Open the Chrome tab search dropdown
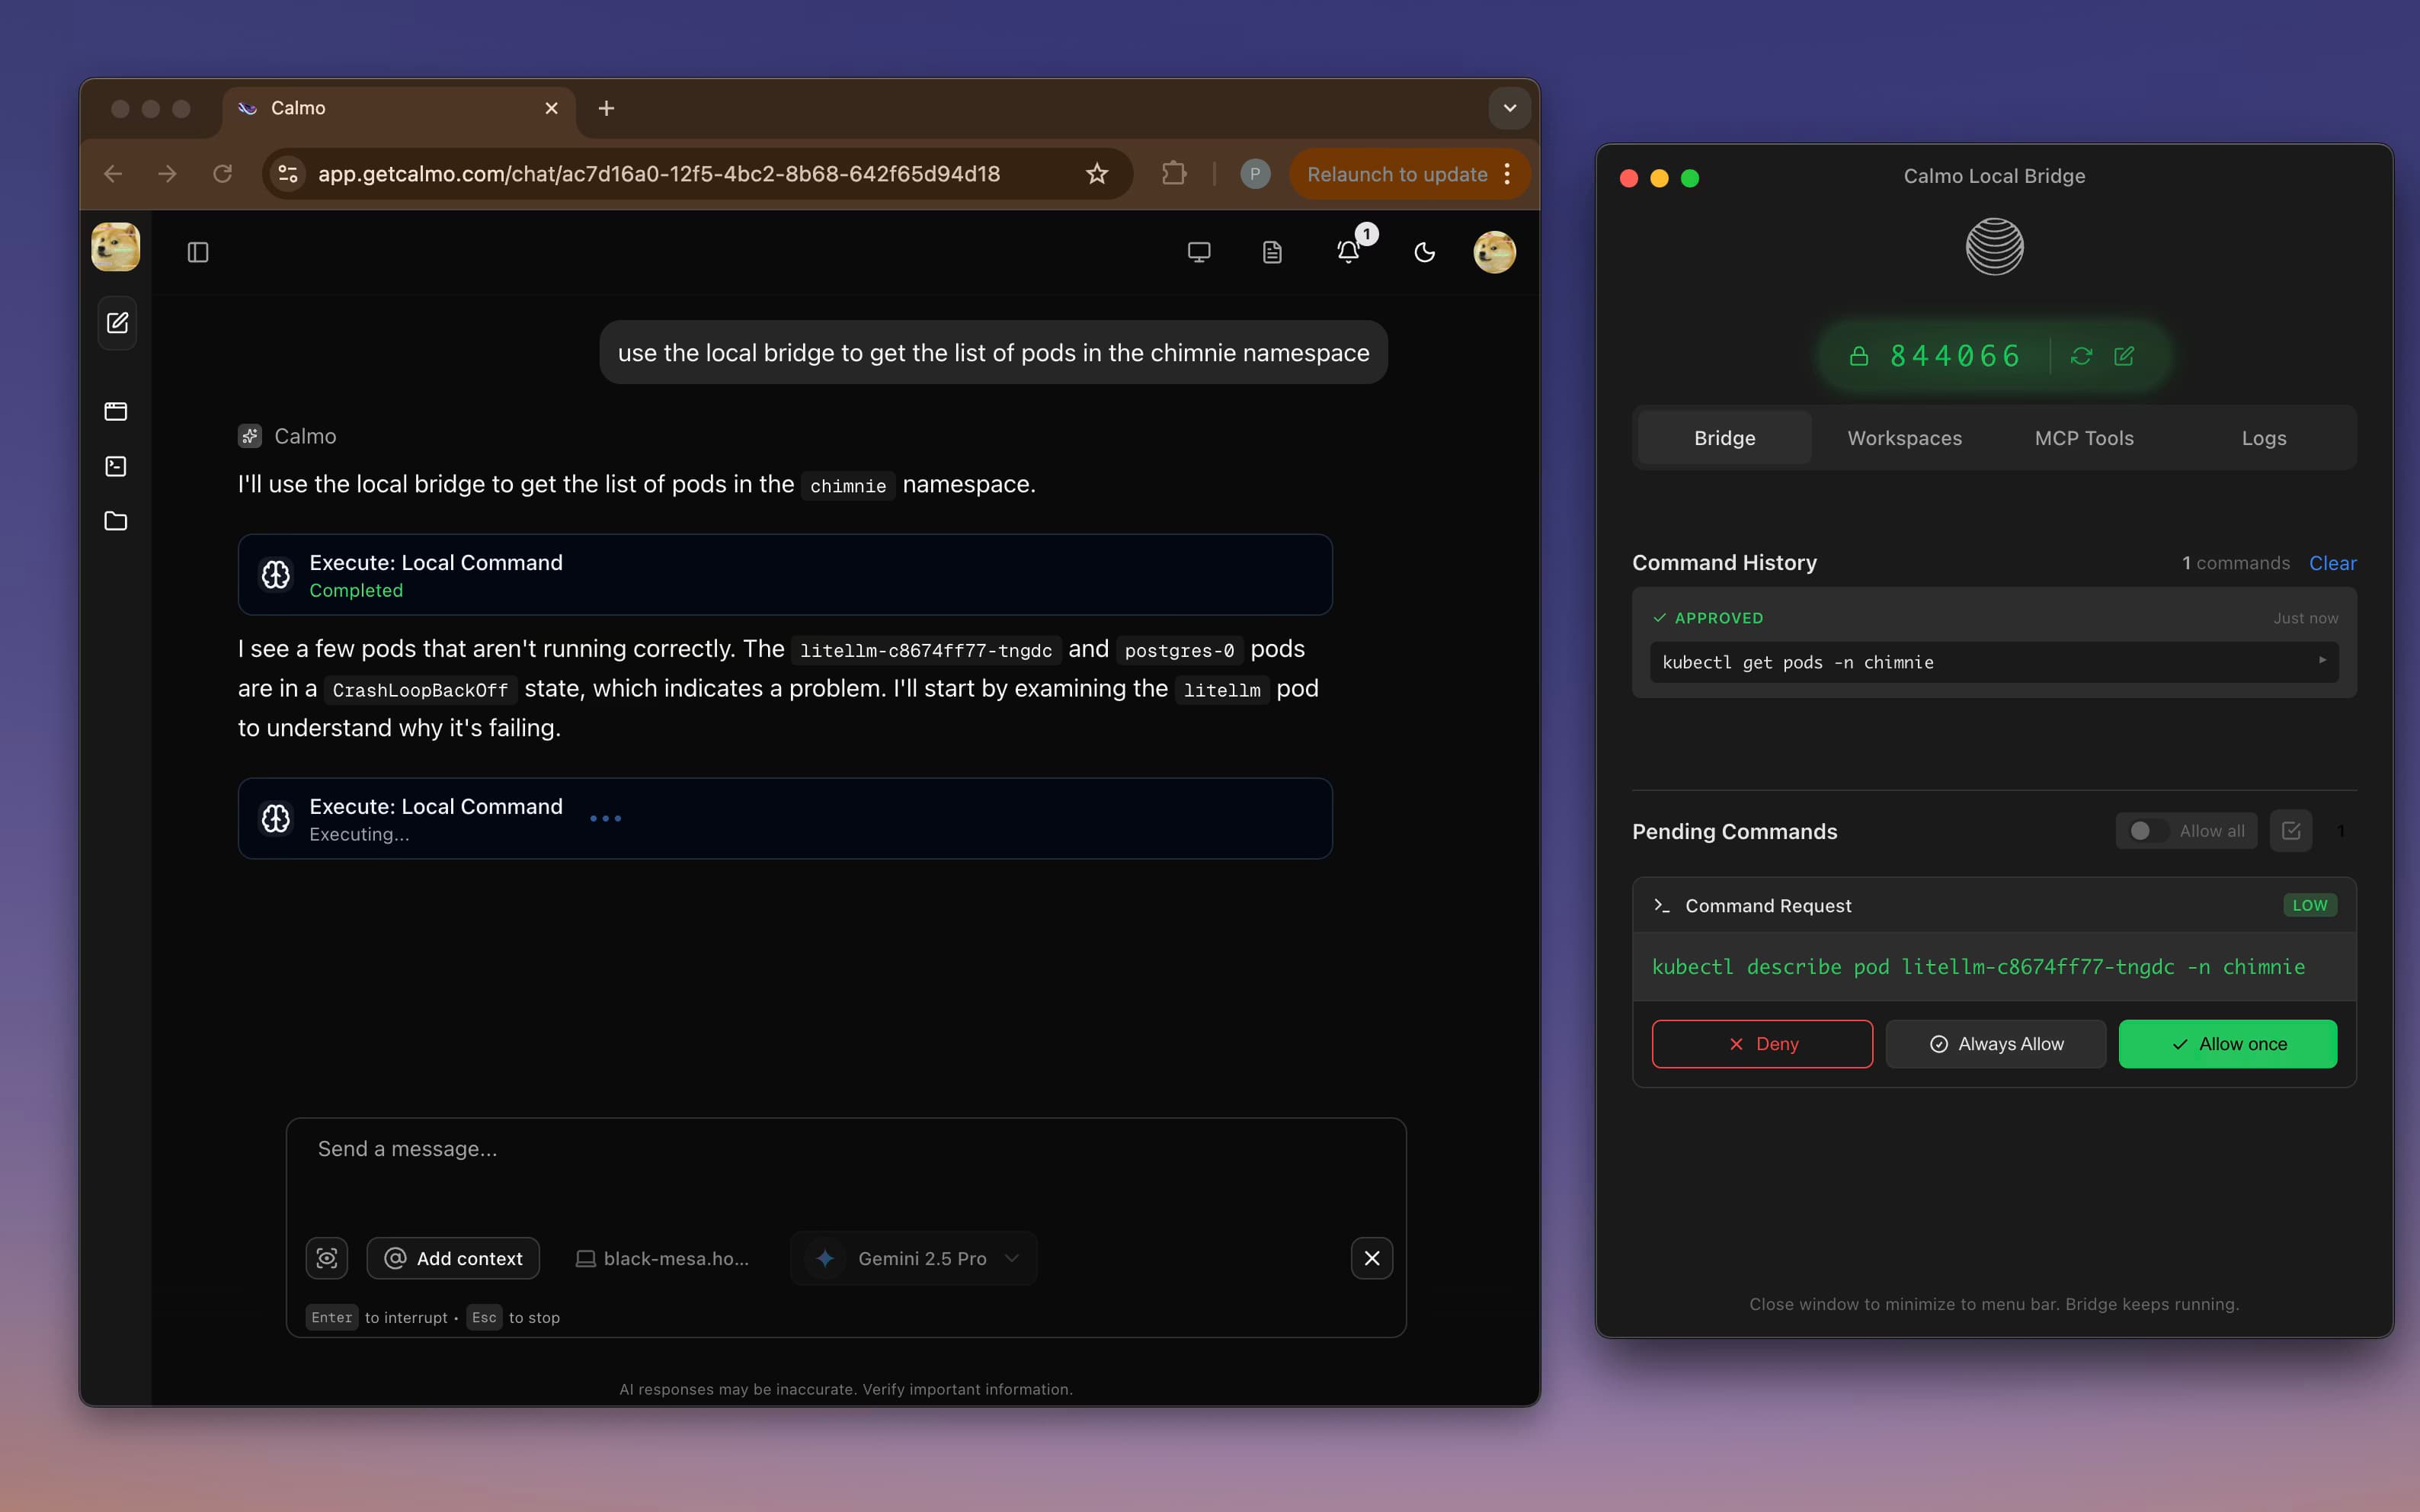The image size is (2420, 1512). pos(1509,108)
